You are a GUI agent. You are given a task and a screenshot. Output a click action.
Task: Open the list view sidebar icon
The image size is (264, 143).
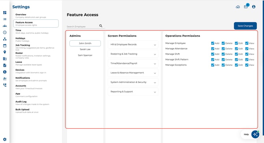(5, 19)
